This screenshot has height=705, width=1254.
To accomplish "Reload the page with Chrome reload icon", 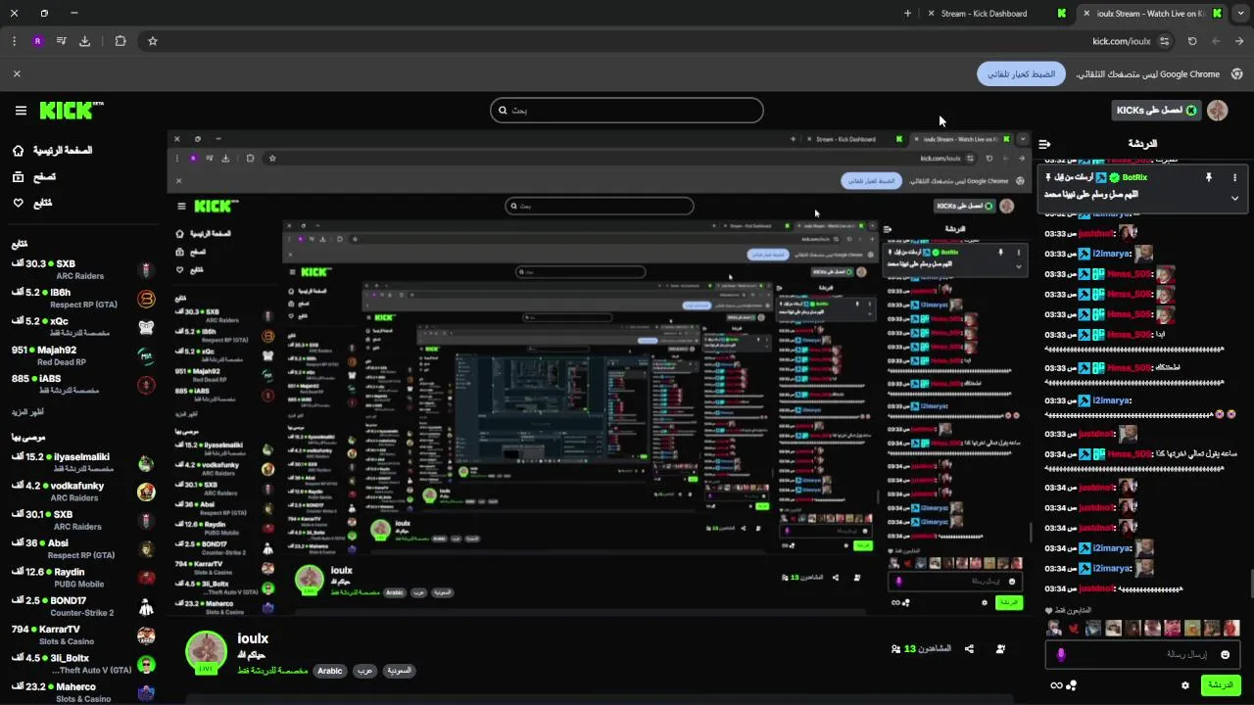I will (1192, 41).
